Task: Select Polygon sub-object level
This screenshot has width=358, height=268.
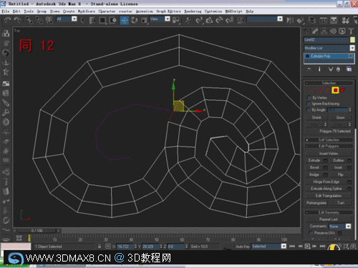Action: (x=335, y=90)
